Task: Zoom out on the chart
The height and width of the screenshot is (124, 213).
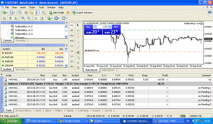Action: (29, 18)
